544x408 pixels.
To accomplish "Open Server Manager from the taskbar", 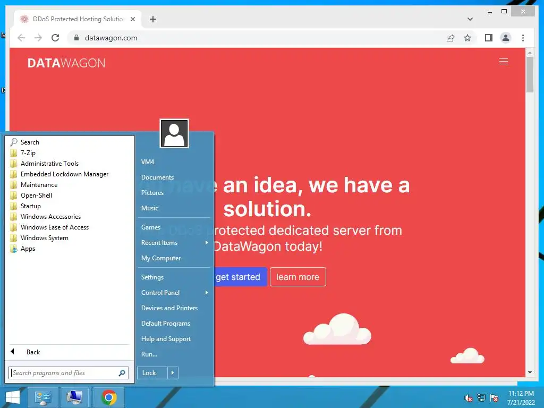I will click(42, 397).
